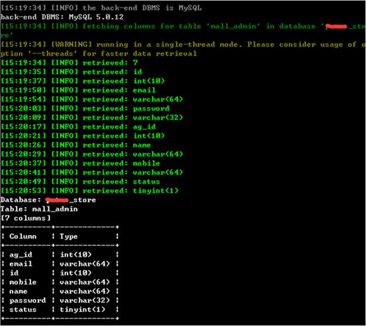Click the WARNING single-thread mode message
The height and width of the screenshot is (326, 366).
click(183, 49)
